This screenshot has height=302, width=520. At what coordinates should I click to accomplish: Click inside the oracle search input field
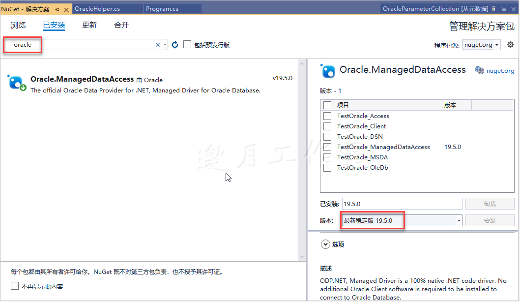74,44
